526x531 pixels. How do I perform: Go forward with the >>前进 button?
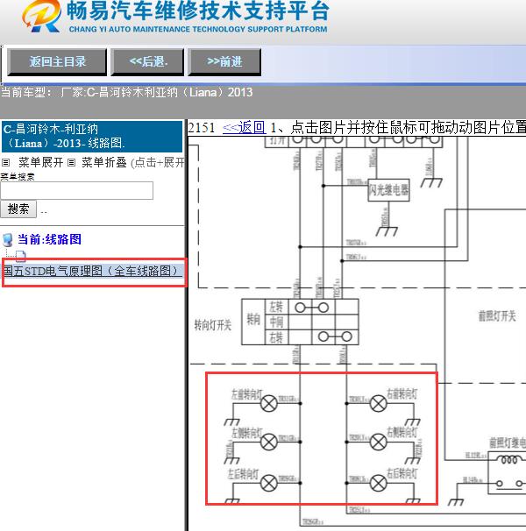pyautogui.click(x=224, y=62)
